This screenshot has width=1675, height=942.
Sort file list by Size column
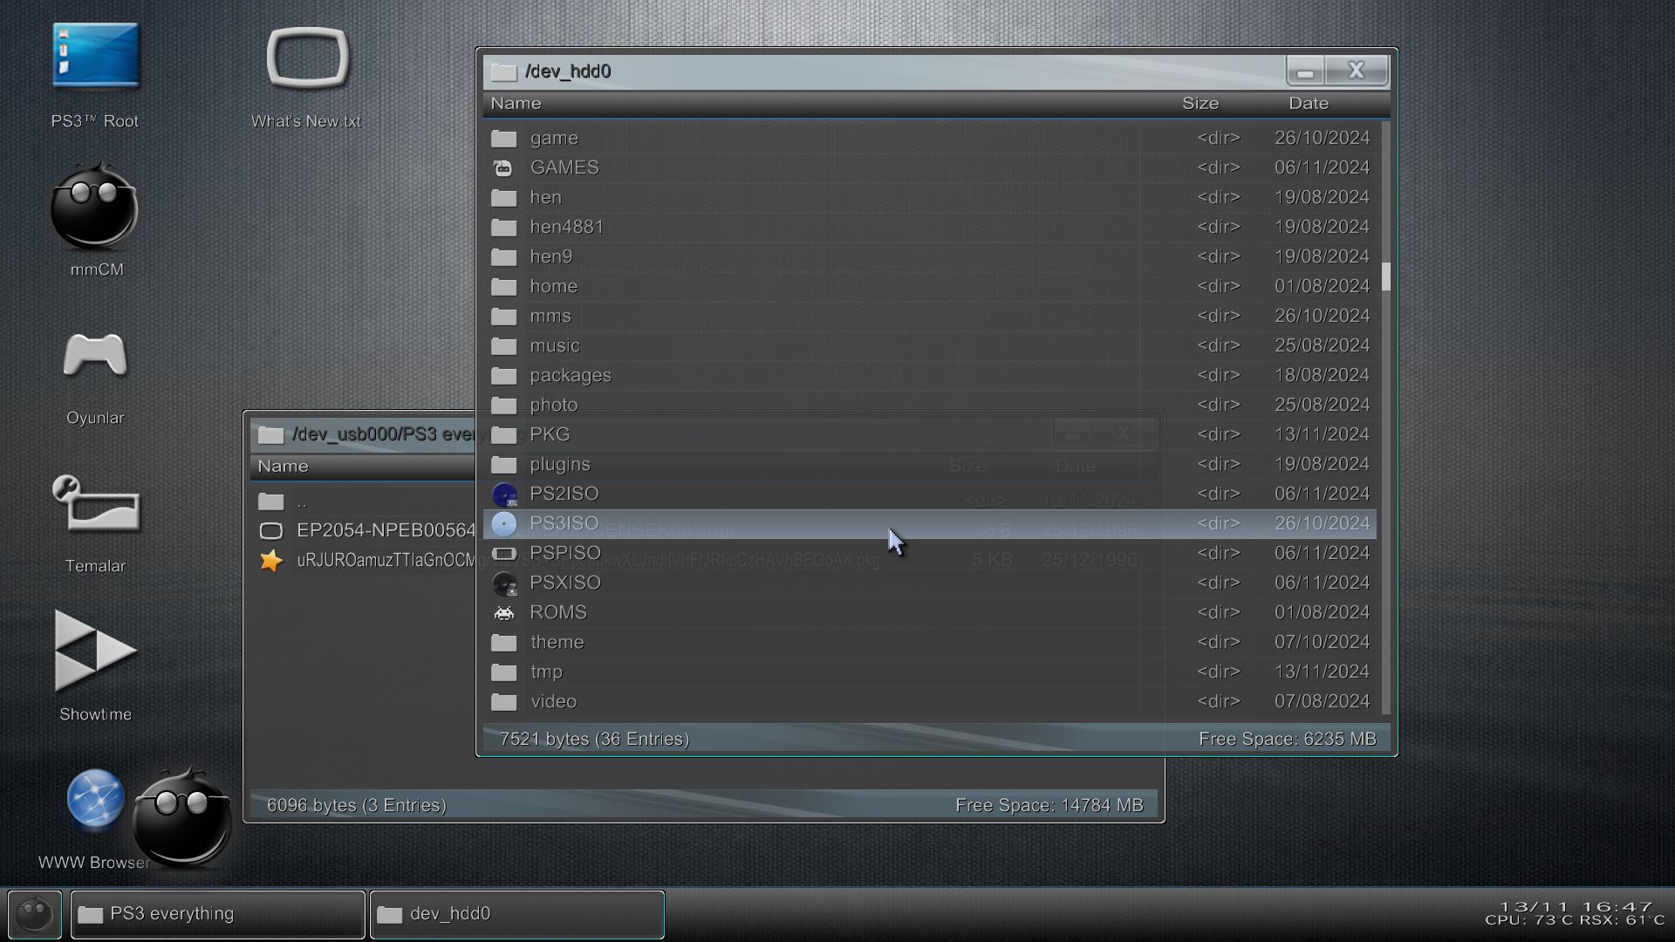[x=1200, y=103]
